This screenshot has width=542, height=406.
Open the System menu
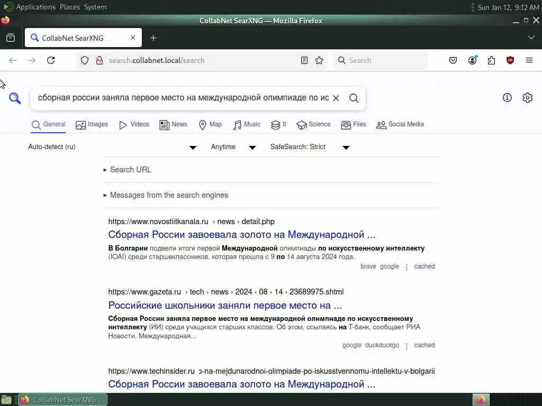(95, 7)
